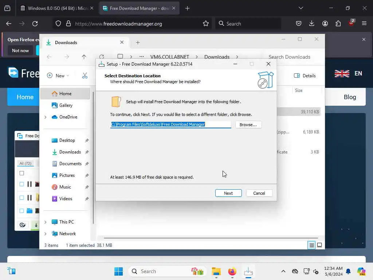Open Firefox extensions puzzle icon

coord(338,24)
